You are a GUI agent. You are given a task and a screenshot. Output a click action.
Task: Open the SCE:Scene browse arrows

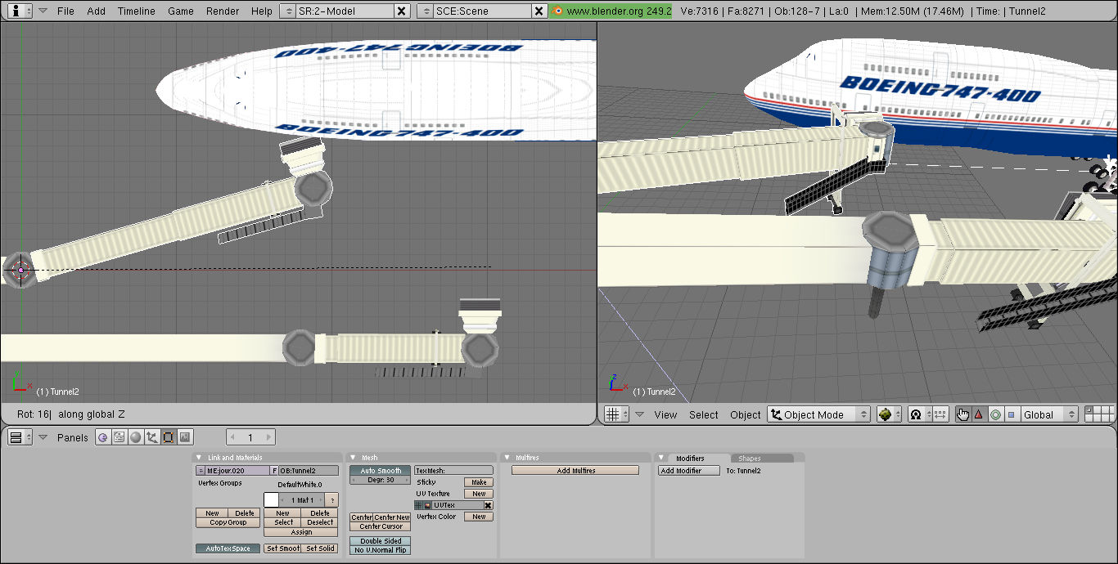425,11
